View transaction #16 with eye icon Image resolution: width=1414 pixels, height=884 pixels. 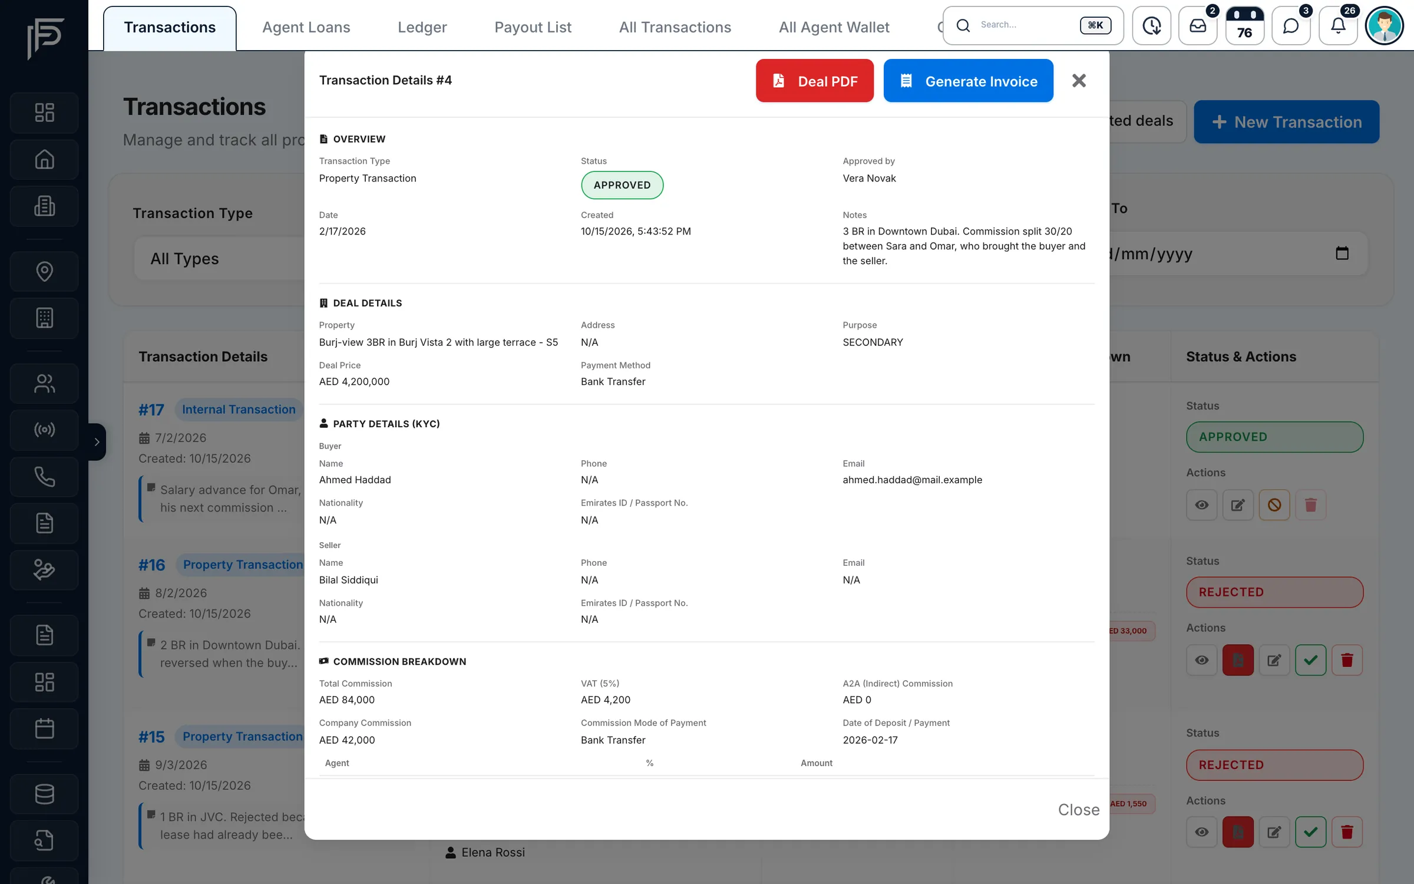click(1202, 660)
